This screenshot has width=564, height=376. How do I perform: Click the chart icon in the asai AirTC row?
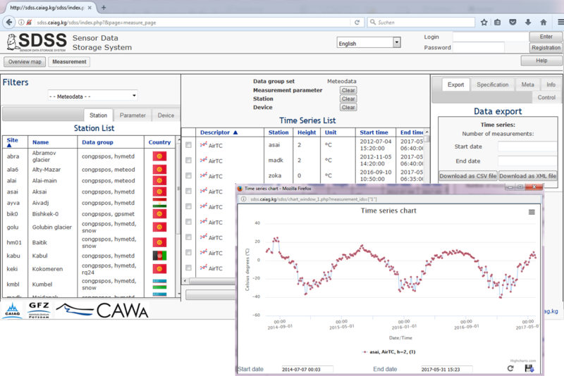204,145
